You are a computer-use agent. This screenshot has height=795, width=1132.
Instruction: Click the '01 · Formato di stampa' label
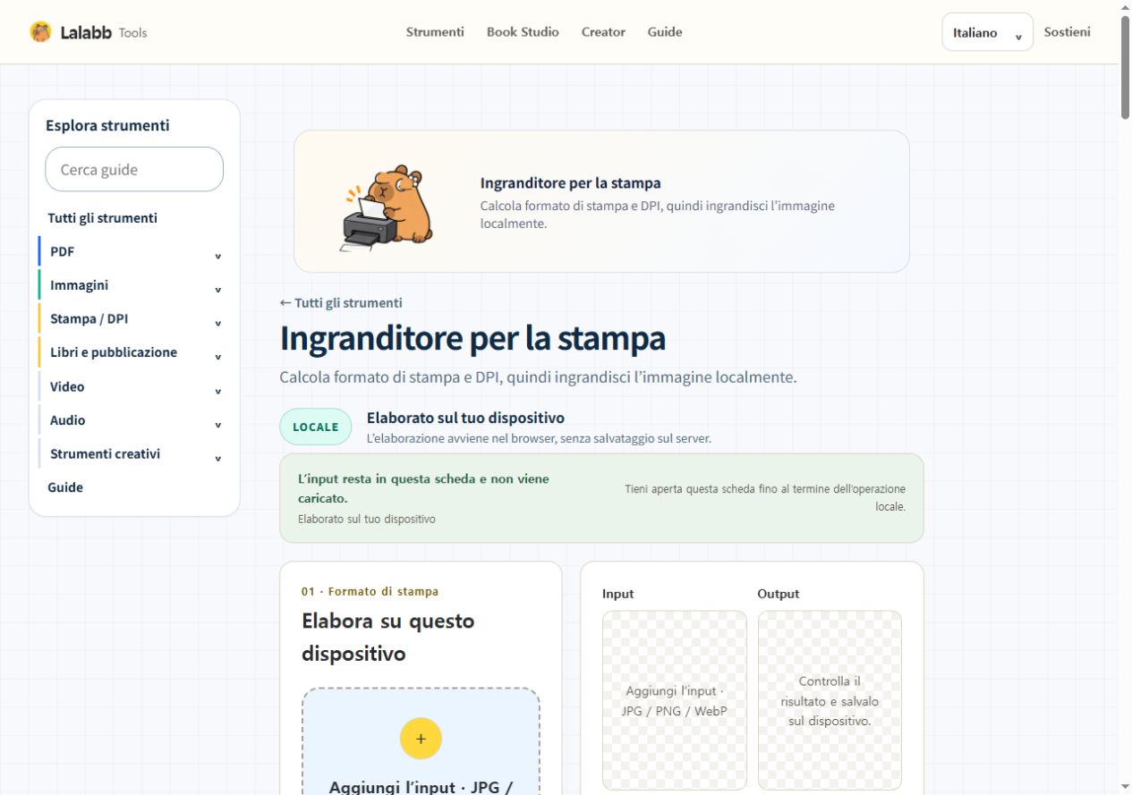[x=370, y=592]
